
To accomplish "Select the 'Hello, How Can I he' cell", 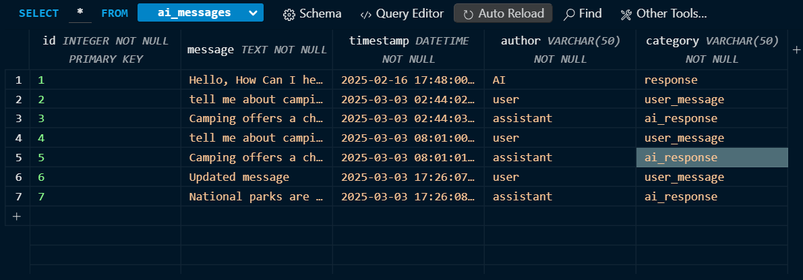I will (x=256, y=80).
